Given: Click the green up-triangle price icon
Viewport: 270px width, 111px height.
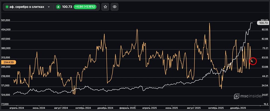Looking at the screenshot, I should (58, 7).
